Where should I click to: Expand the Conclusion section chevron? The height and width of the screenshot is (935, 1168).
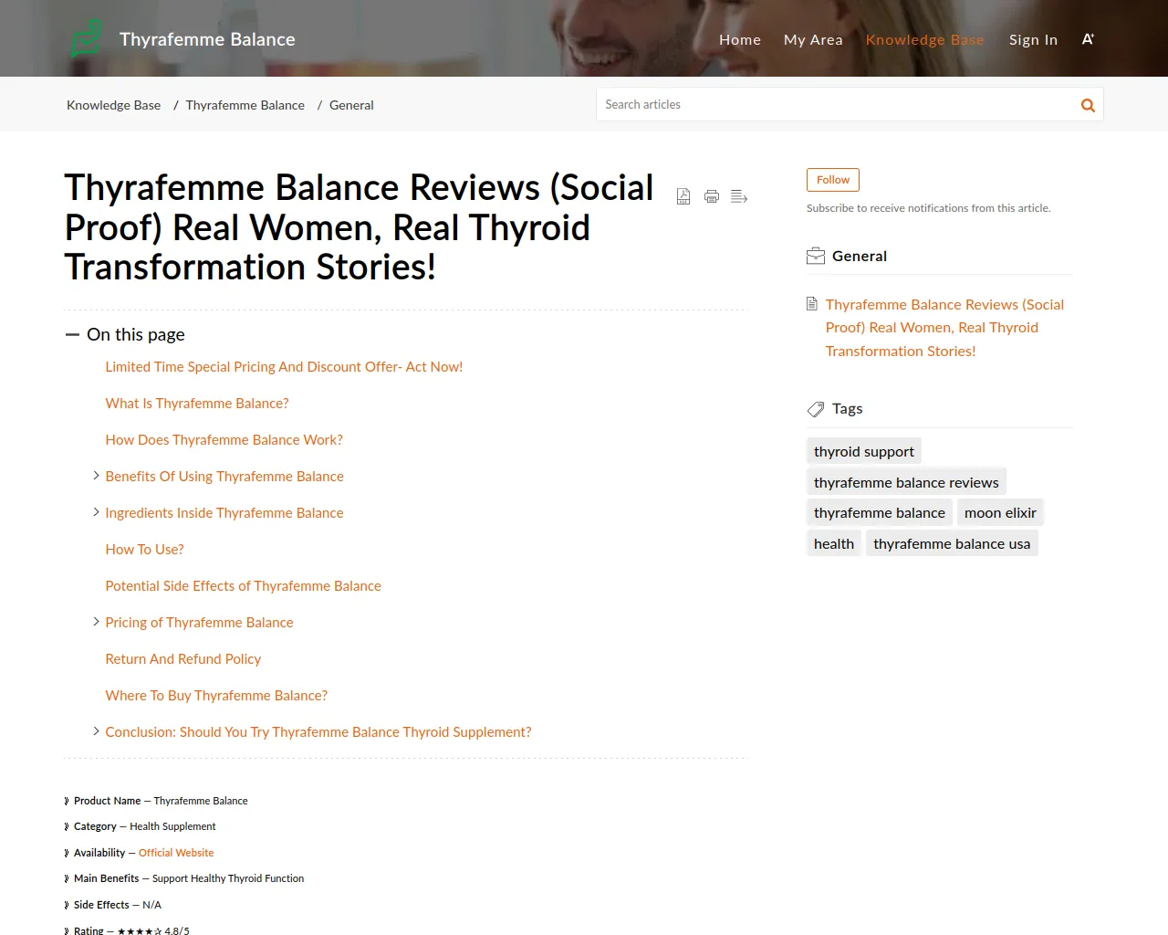[96, 731]
